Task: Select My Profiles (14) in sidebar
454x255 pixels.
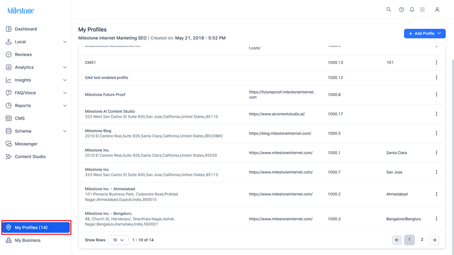Action: [36, 228]
